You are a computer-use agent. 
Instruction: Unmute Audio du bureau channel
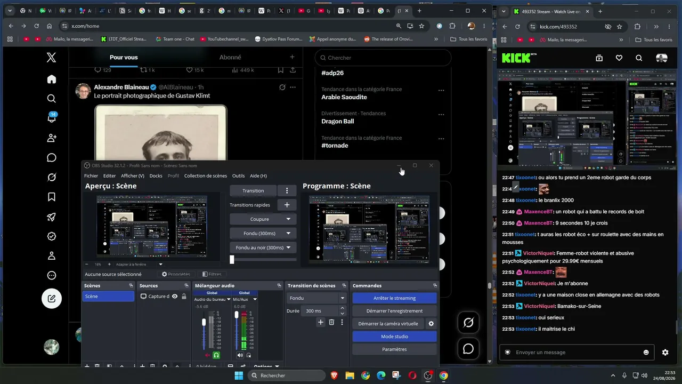tap(208, 355)
